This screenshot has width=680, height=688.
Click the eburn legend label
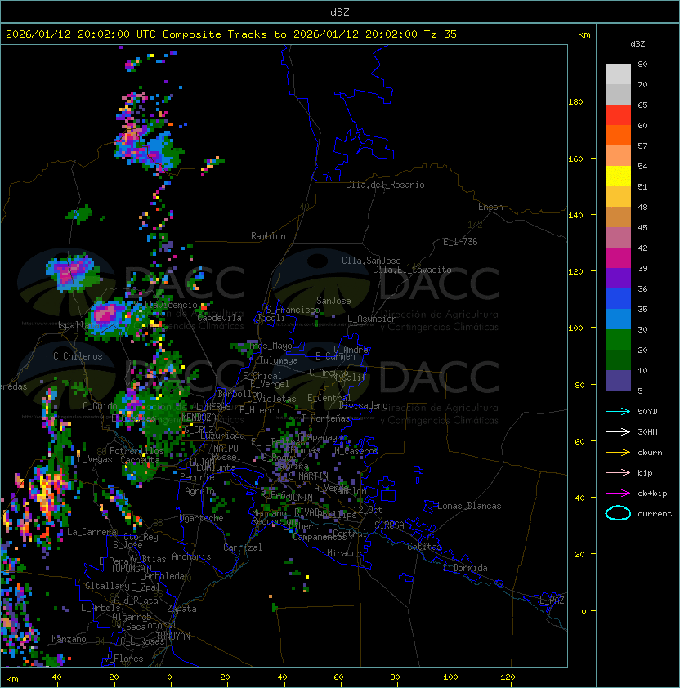click(650, 453)
